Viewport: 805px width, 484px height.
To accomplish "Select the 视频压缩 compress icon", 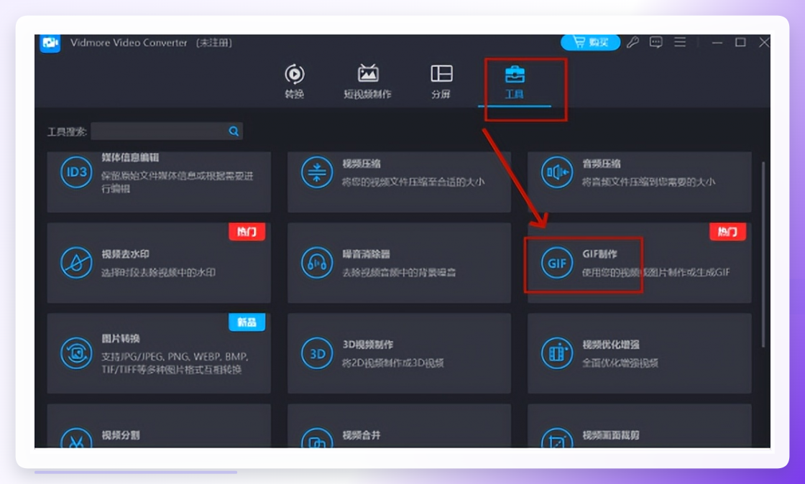I will 317,172.
